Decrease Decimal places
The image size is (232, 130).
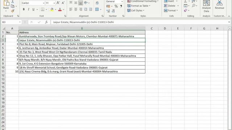tap(113, 11)
